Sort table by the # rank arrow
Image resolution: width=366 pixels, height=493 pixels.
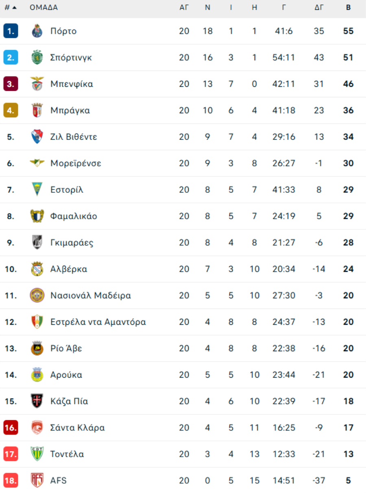(x=14, y=8)
